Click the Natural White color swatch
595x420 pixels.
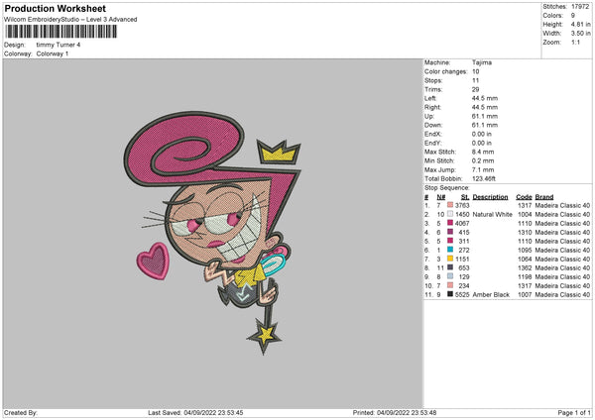click(450, 214)
